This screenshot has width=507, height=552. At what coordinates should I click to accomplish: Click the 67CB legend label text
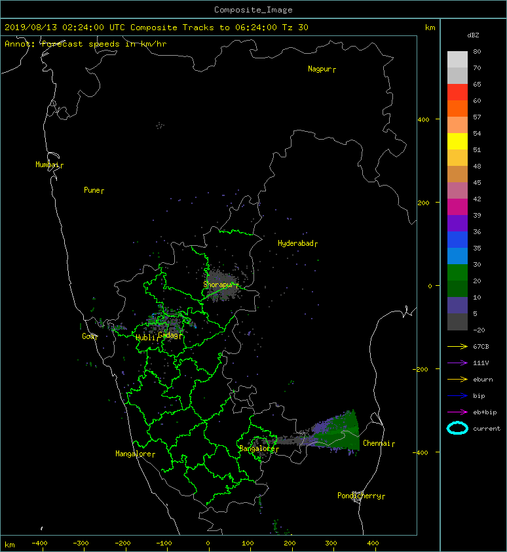click(x=481, y=346)
